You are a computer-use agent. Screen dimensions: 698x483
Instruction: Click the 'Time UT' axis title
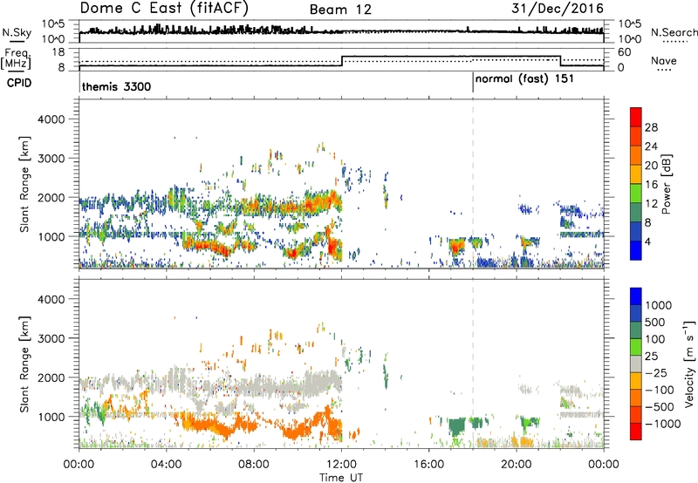click(341, 478)
